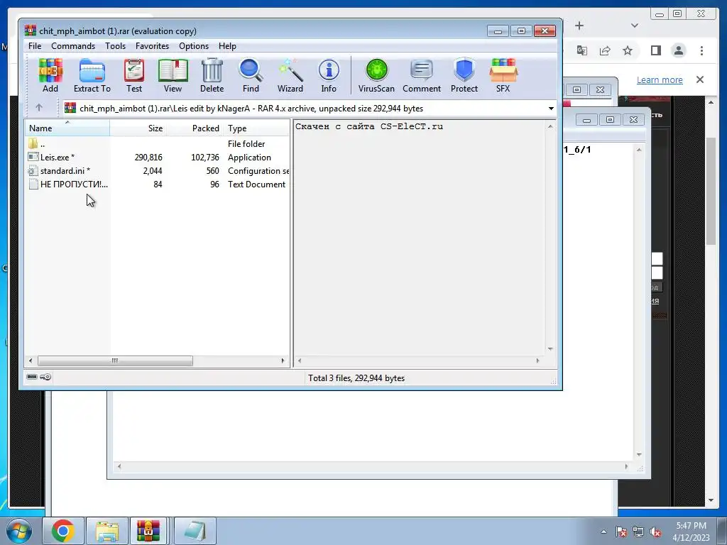This screenshot has height=545, width=727.
Task: Sort by the Name column header
Action: coord(67,128)
